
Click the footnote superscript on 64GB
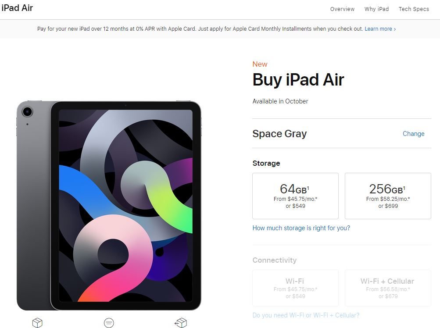(x=308, y=188)
